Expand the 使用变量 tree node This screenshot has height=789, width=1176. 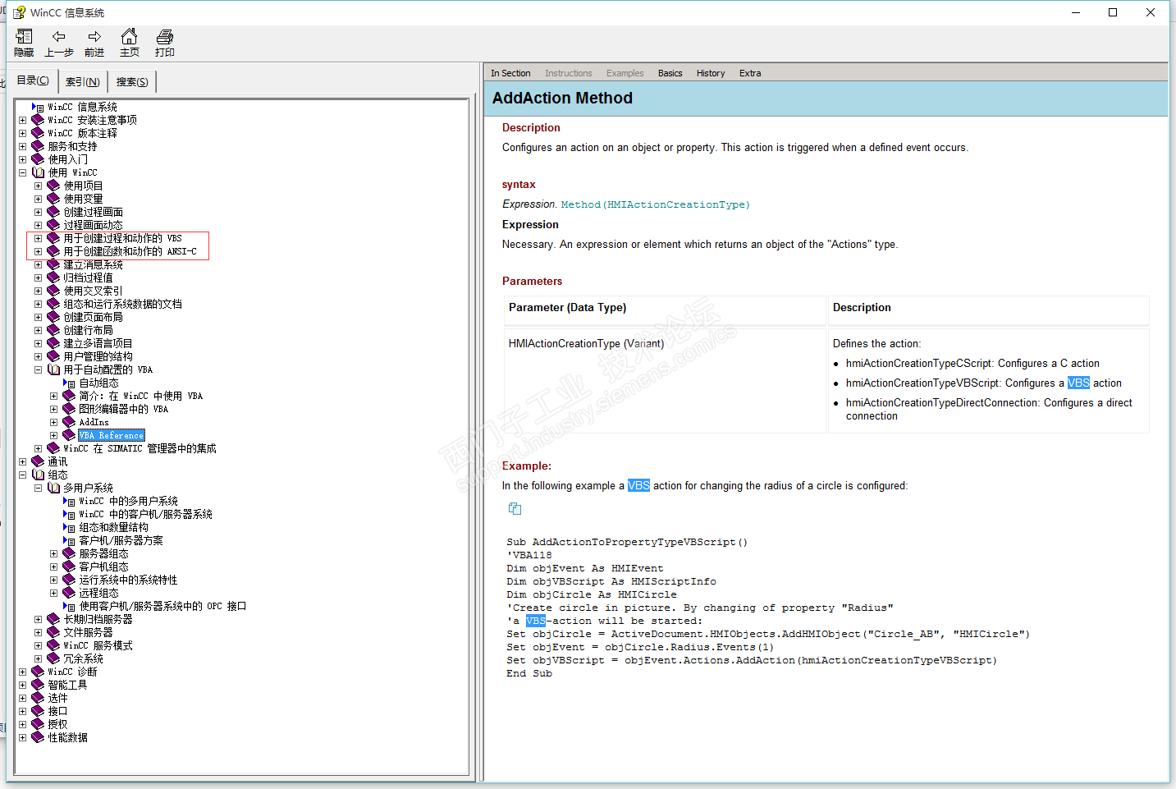[39, 199]
